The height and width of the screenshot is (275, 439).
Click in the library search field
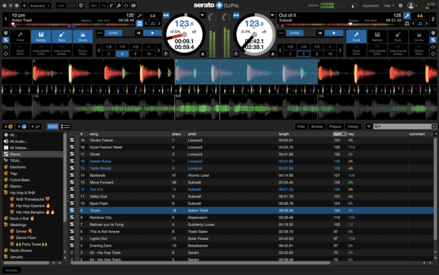click(405, 126)
